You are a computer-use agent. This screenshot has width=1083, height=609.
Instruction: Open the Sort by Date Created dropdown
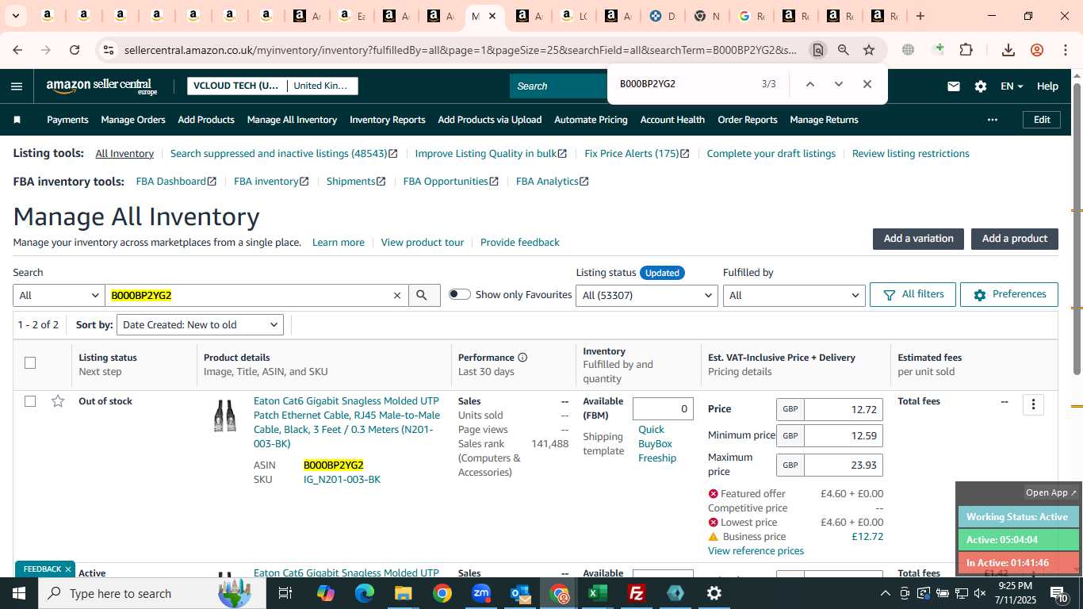tap(200, 324)
